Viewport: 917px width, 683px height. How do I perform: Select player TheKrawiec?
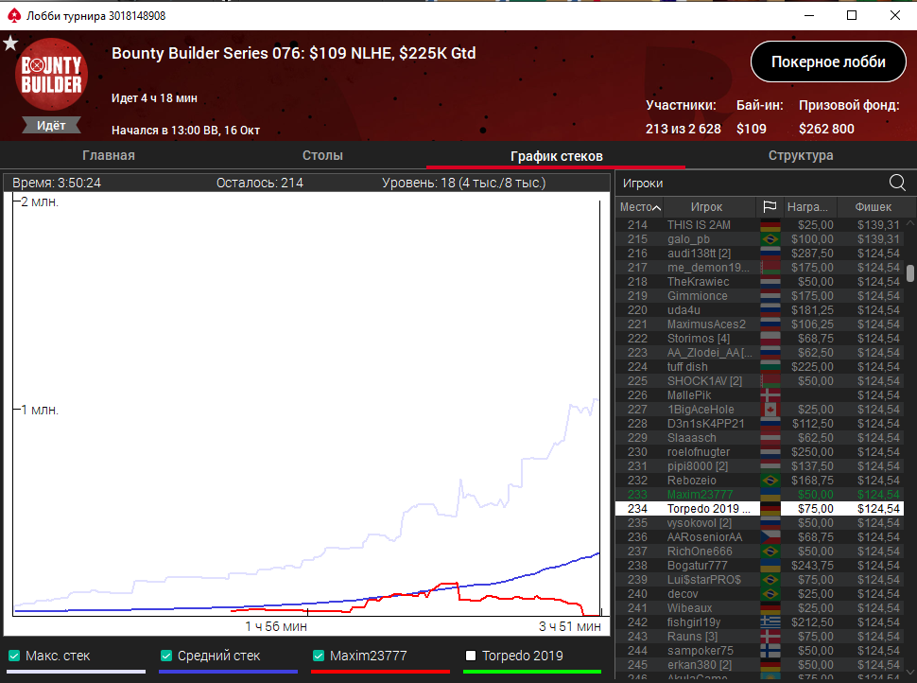pyautogui.click(x=759, y=282)
